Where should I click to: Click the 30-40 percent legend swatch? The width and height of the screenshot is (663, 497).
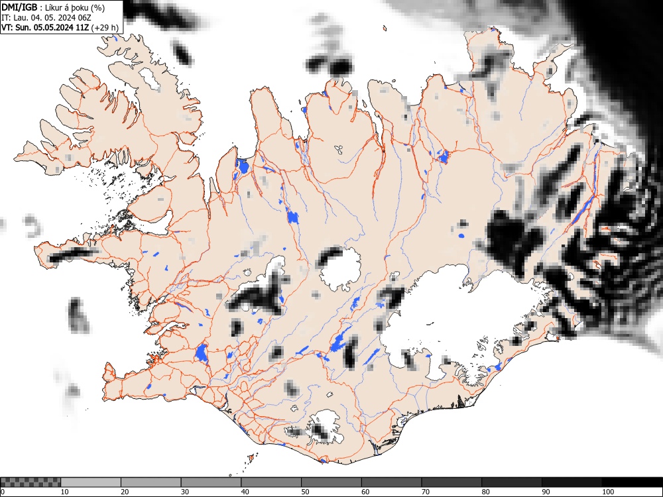pyautogui.click(x=211, y=482)
